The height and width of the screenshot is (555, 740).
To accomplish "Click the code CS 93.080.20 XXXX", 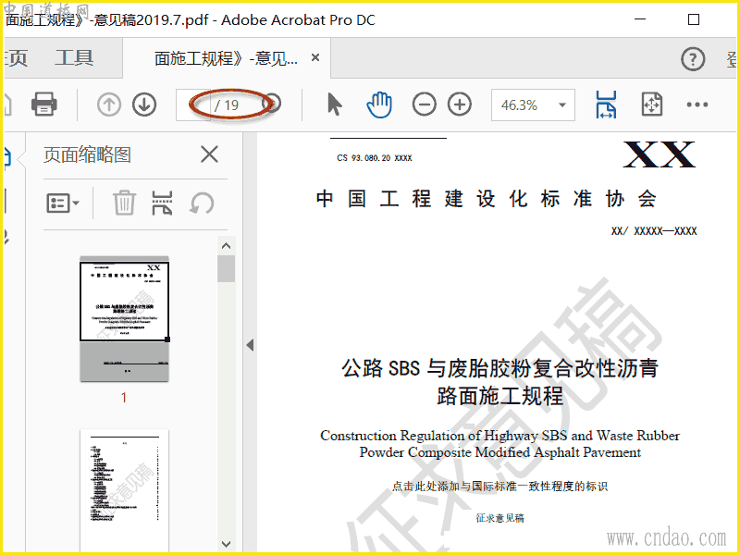I will pos(375,158).
